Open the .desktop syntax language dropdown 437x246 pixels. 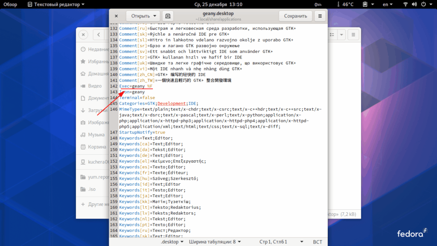tap(172, 242)
